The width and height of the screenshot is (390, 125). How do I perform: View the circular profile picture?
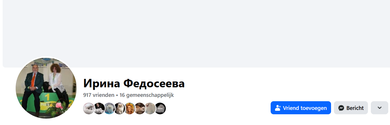pyautogui.click(x=46, y=88)
